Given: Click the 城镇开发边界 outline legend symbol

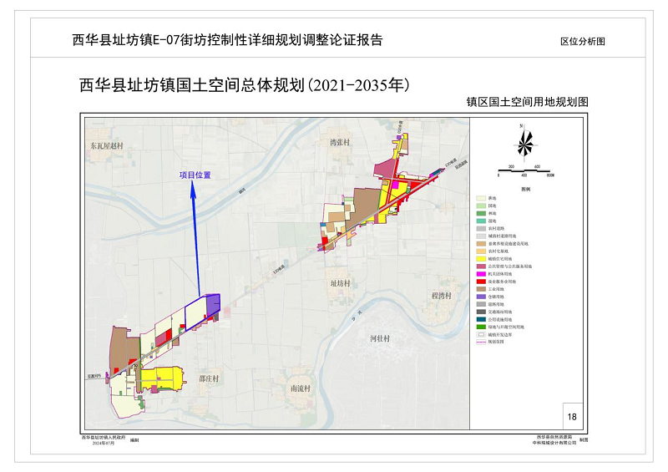Looking at the screenshot, I should click(480, 334).
